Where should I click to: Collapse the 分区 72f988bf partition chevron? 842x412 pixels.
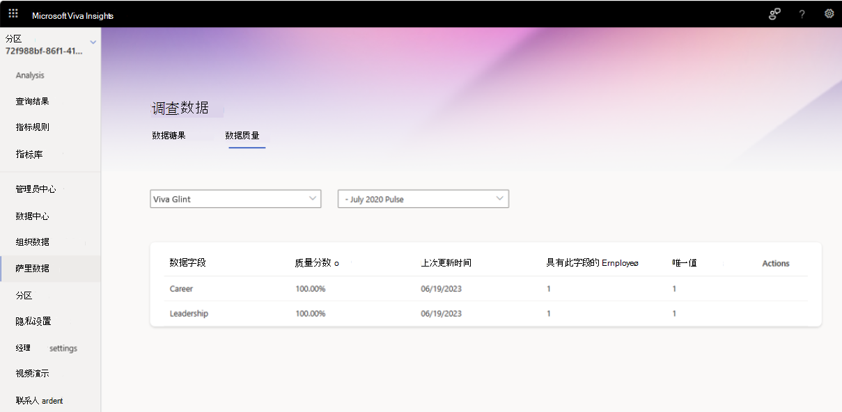[93, 42]
